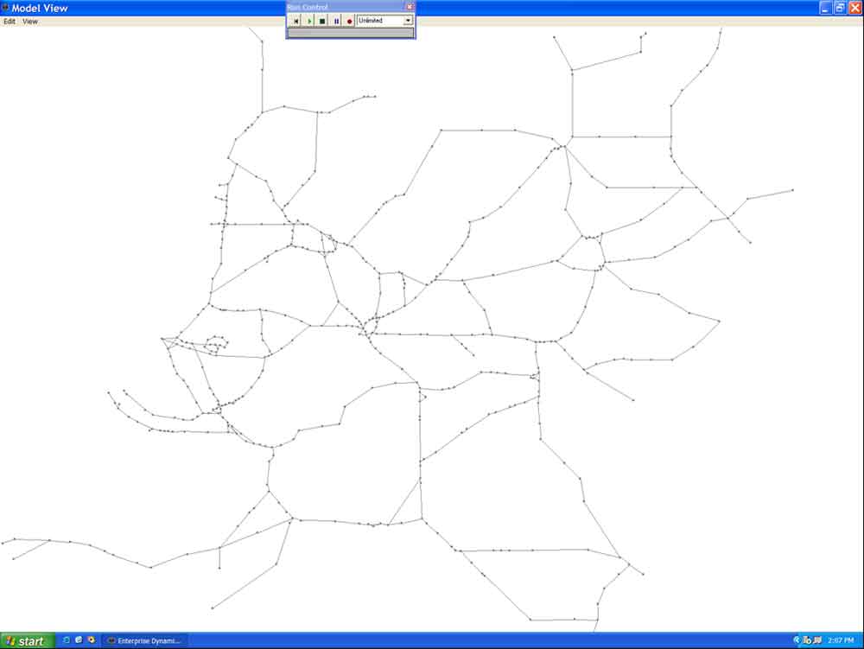
Task: Click the Run Control progress bar
Action: [x=350, y=33]
